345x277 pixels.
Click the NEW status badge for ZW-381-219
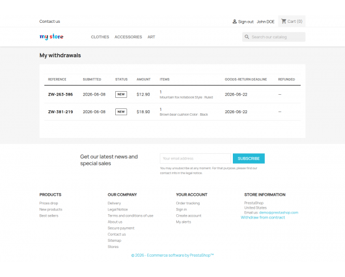tap(121, 111)
